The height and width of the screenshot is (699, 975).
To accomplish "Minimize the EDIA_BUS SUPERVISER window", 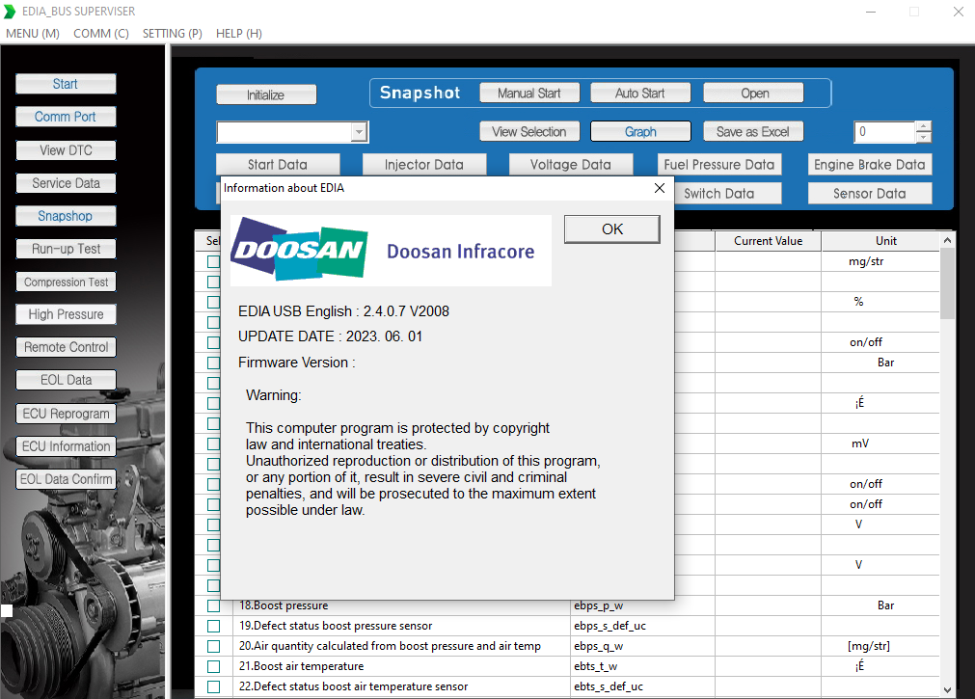I will coord(871,12).
